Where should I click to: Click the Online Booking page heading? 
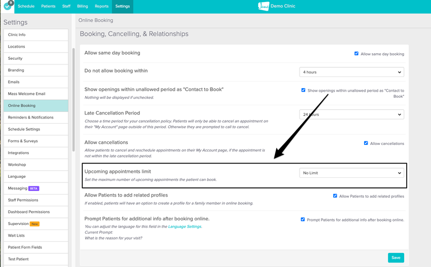(x=96, y=20)
